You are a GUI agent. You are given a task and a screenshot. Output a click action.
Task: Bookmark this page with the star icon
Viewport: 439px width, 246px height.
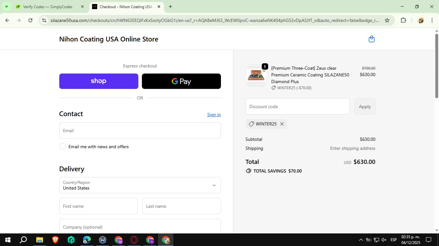[x=387, y=20]
